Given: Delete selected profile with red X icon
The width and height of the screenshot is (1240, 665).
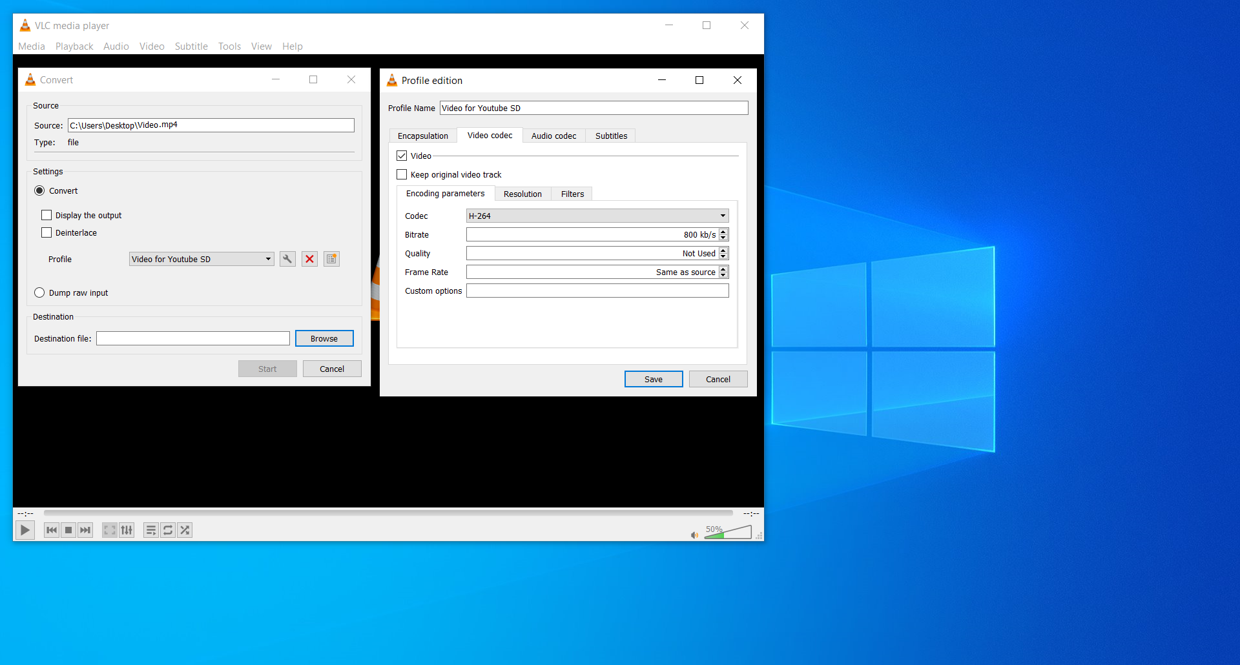Looking at the screenshot, I should (x=309, y=259).
